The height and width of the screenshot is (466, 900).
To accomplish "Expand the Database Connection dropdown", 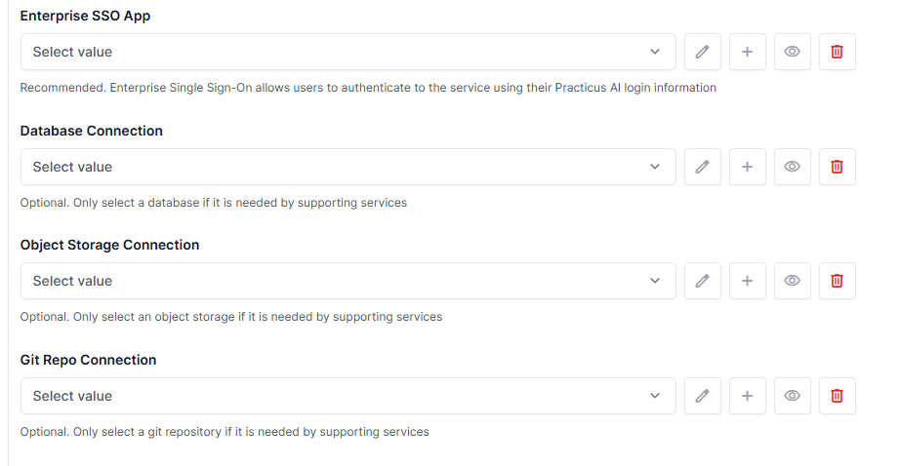I will click(x=348, y=167).
